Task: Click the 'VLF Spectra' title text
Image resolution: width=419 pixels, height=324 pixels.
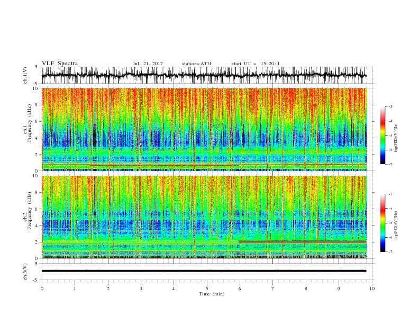Action: pos(60,64)
